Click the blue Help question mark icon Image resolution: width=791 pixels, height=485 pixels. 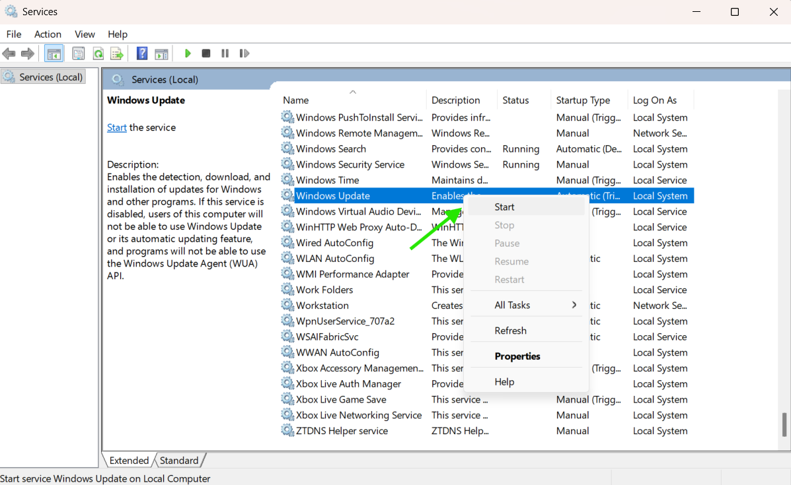(142, 53)
